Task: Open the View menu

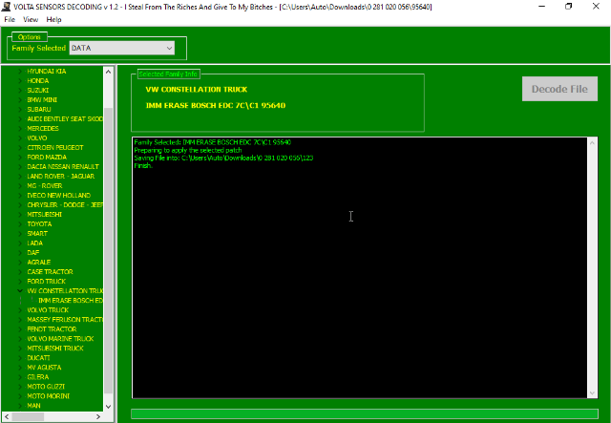Action: [x=31, y=19]
